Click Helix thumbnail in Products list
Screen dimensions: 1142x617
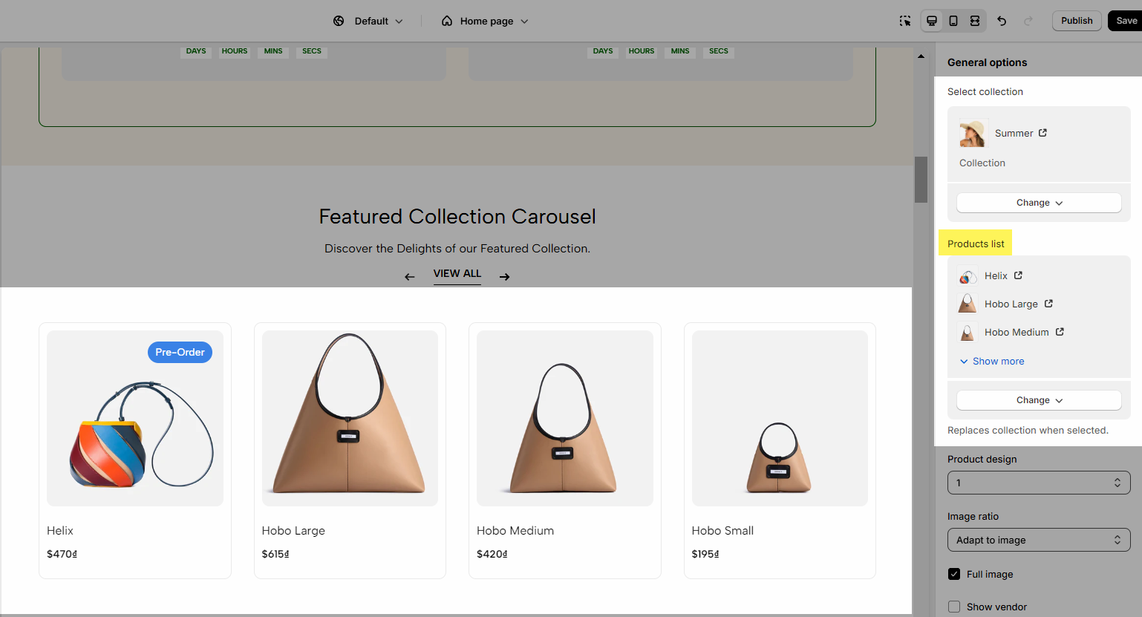(x=968, y=276)
